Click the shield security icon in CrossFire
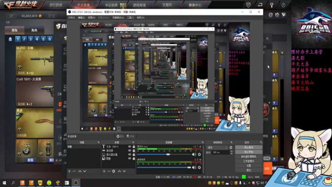This screenshot has height=187, width=332. tap(248, 5)
